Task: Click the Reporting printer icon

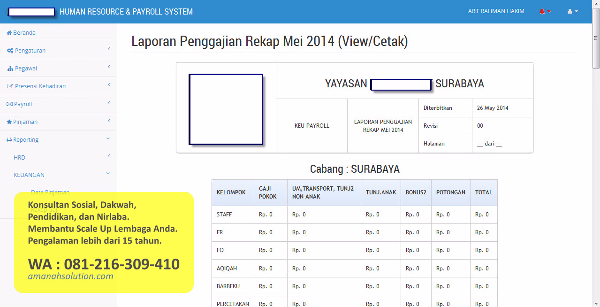Action: click(x=9, y=140)
